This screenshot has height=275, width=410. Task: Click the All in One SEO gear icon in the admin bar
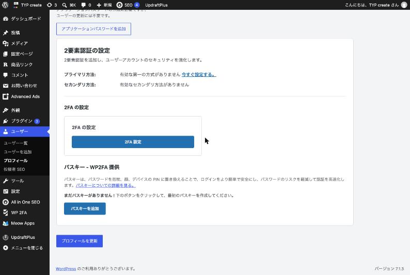(119, 5)
